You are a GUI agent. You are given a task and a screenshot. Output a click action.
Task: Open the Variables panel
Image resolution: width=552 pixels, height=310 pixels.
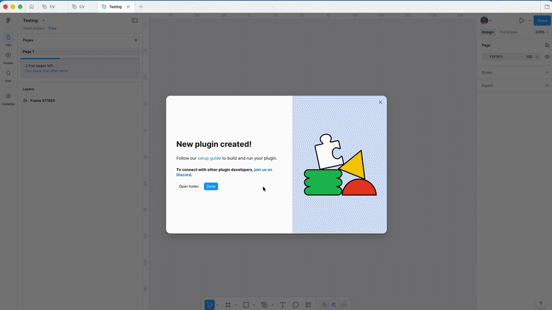pos(8,99)
